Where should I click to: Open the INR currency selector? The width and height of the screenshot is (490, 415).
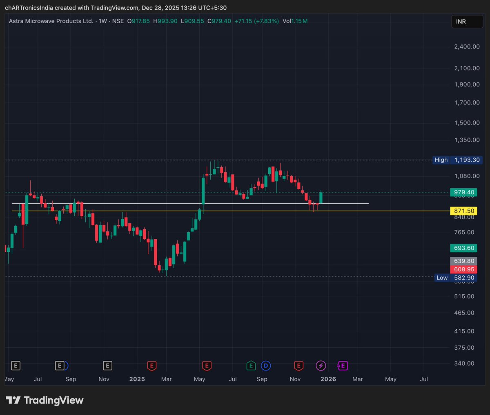click(x=467, y=22)
